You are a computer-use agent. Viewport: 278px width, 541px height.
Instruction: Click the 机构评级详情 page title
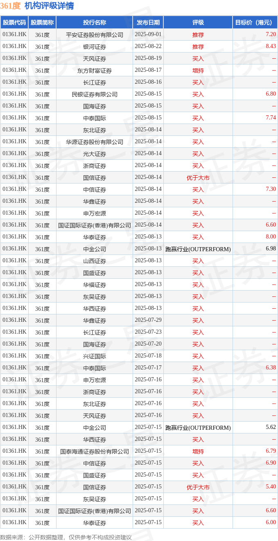(x=49, y=6)
